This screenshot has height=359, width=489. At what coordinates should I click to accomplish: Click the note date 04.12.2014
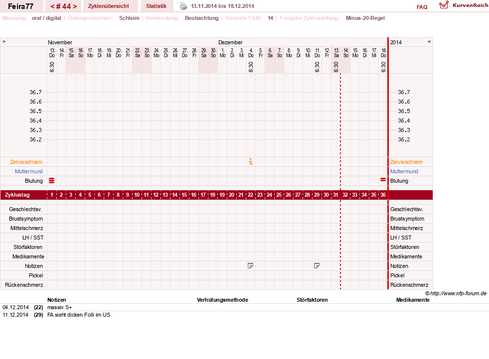click(15, 307)
